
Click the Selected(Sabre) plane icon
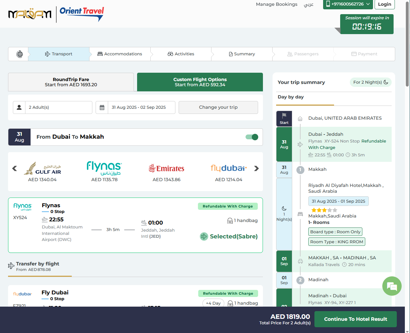click(204, 236)
